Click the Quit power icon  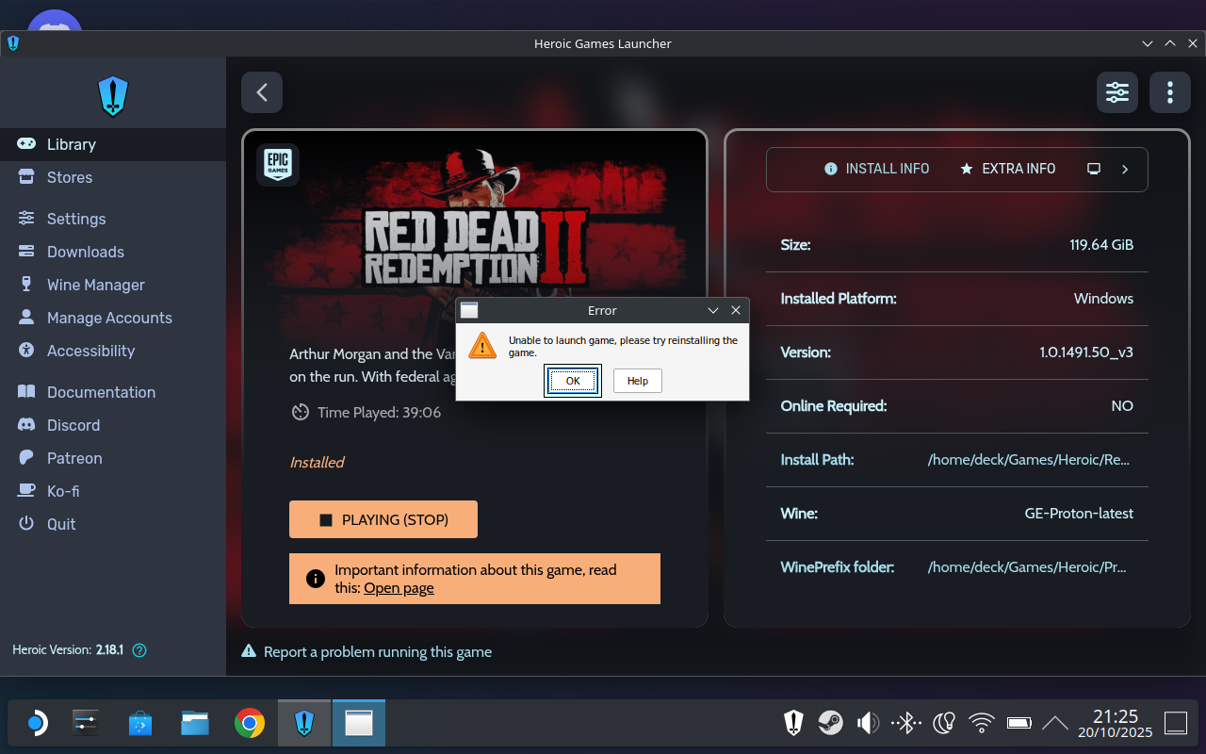point(26,524)
